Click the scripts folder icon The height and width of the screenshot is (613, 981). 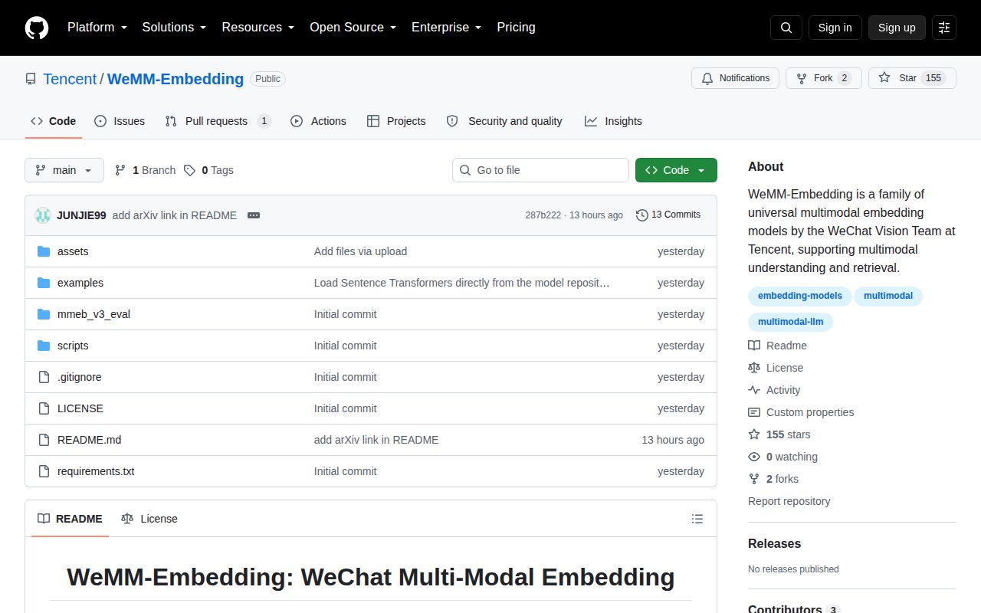pos(44,346)
